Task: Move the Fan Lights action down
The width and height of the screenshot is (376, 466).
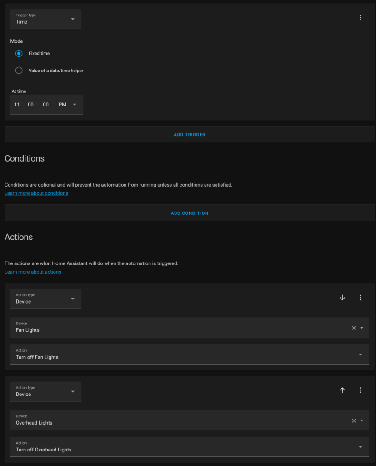Action: (342, 298)
